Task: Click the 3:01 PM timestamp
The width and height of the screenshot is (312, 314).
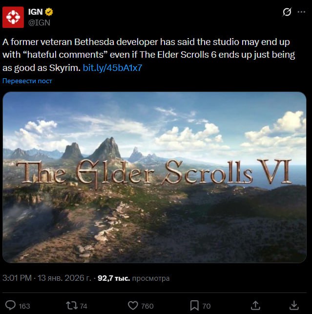Action: [x=17, y=278]
